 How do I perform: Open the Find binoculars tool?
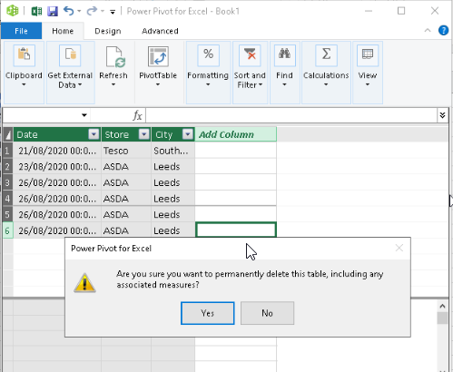coord(284,73)
